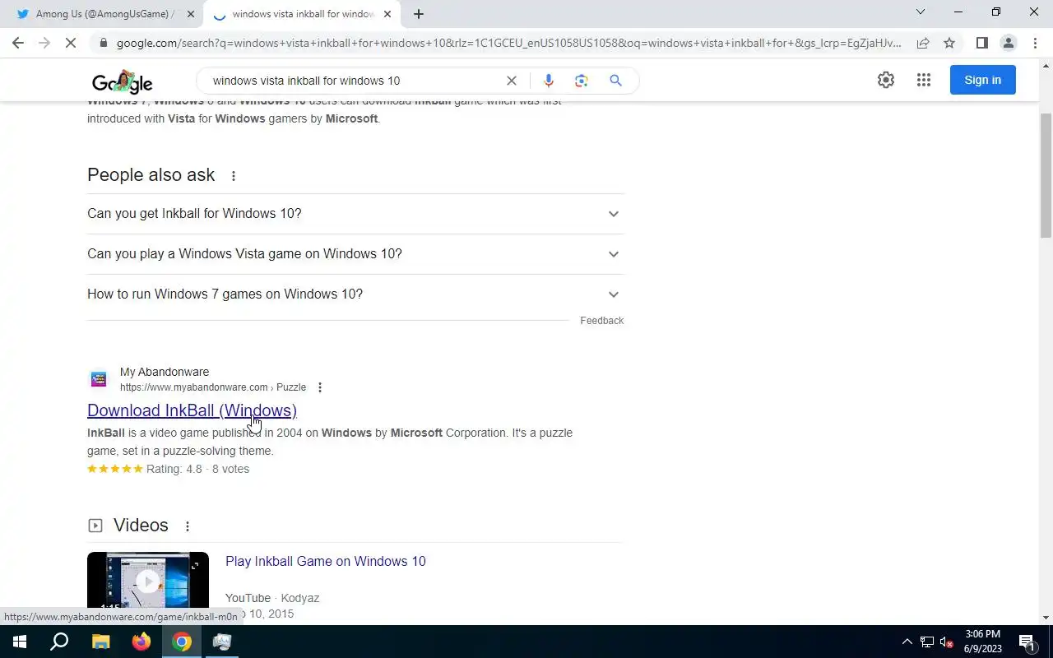The image size is (1053, 658).
Task: Open Chrome's three-dot menu
Action: coord(1035,43)
